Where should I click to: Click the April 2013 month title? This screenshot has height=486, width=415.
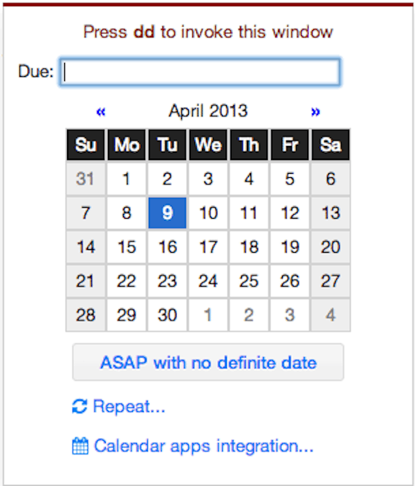pyautogui.click(x=208, y=111)
